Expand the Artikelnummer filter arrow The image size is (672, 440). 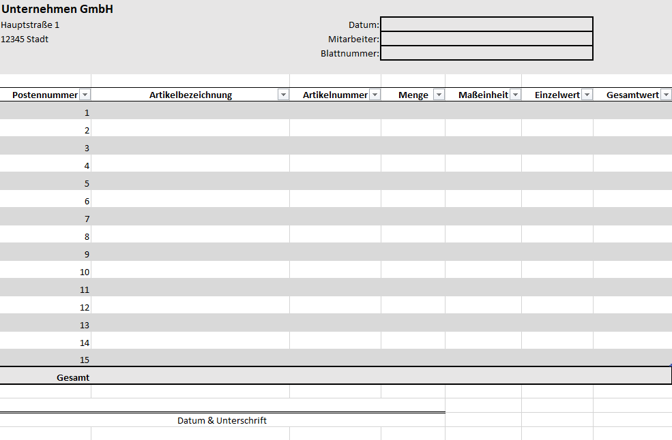(x=375, y=95)
